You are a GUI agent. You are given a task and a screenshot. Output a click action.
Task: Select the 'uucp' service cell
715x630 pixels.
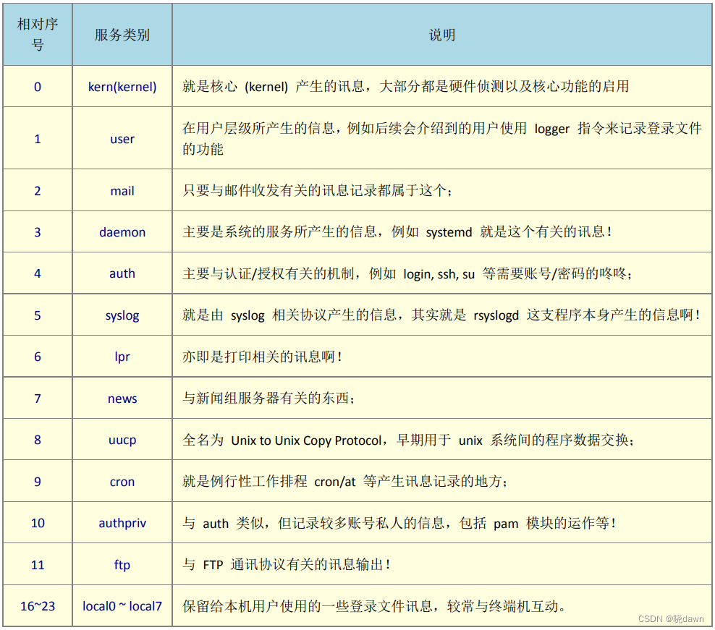click(122, 440)
